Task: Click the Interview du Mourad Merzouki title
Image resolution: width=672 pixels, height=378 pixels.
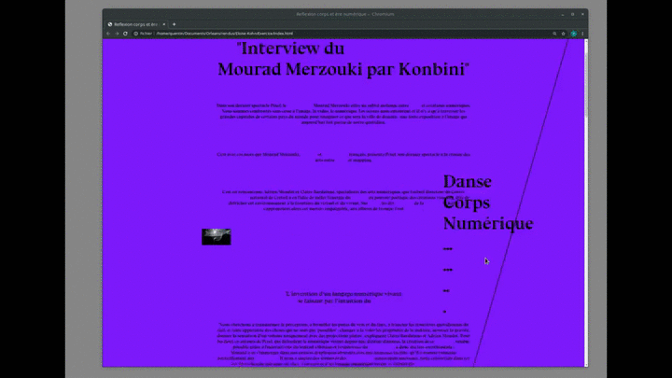Action: (x=343, y=59)
